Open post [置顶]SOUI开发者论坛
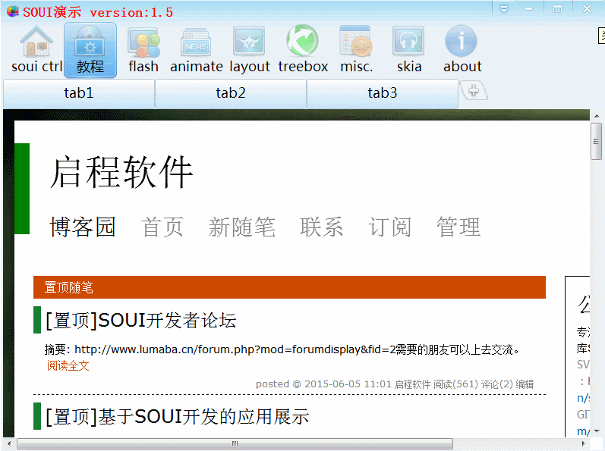 click(x=141, y=321)
